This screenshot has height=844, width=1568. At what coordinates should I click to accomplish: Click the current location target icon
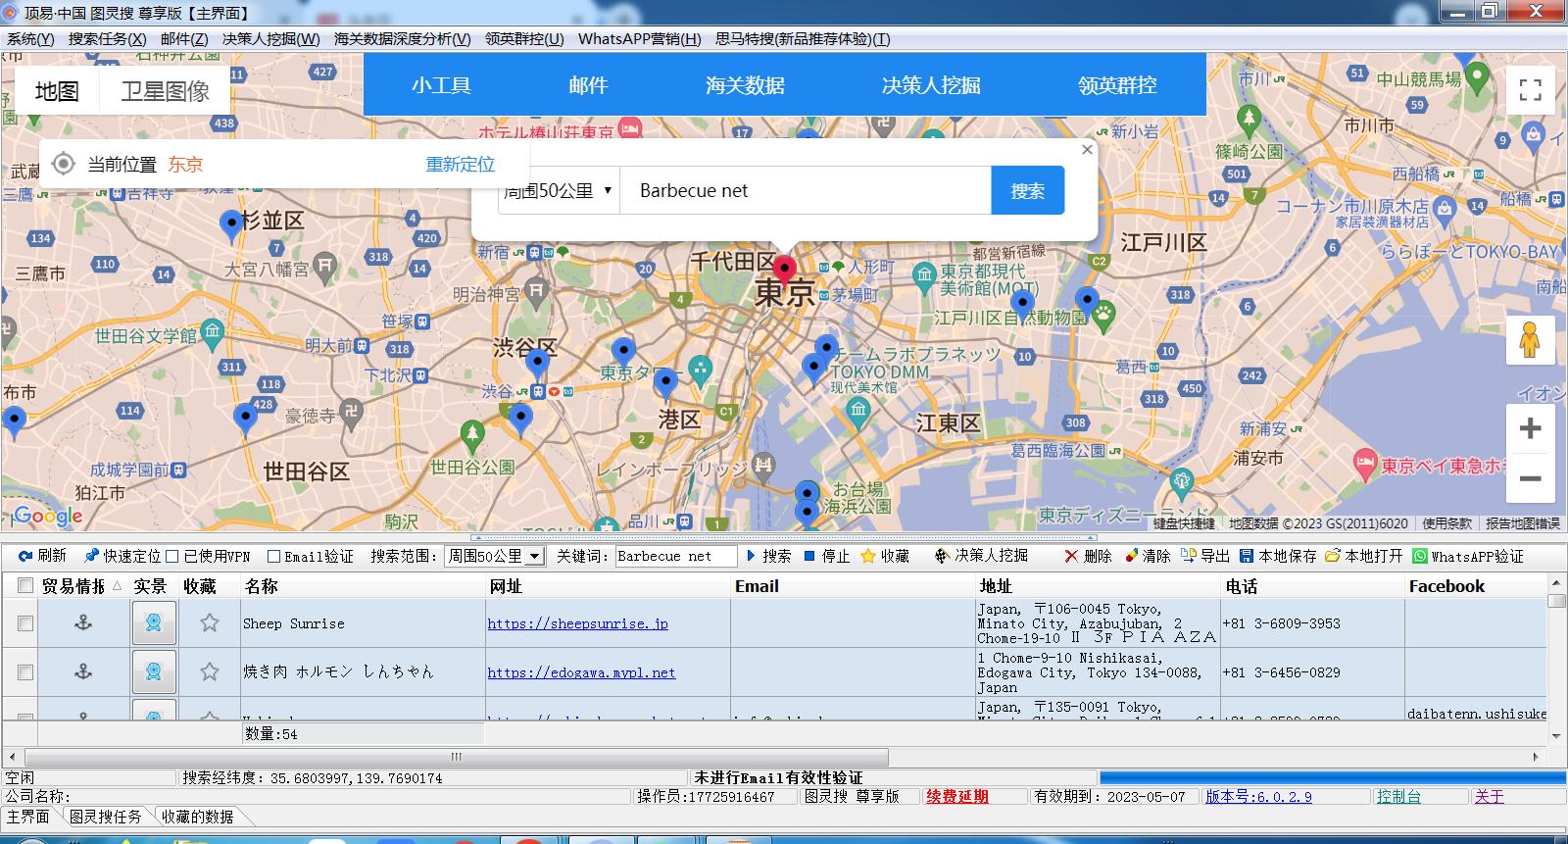point(63,164)
